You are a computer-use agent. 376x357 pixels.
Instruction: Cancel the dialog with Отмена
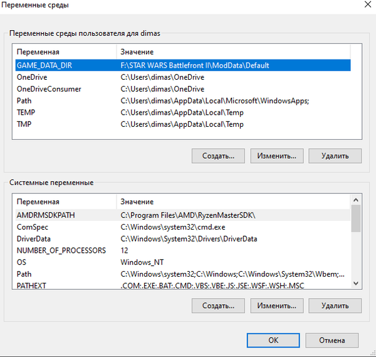332,340
